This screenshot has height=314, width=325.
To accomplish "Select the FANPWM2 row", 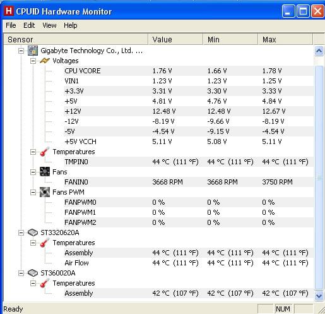I will point(189,222).
